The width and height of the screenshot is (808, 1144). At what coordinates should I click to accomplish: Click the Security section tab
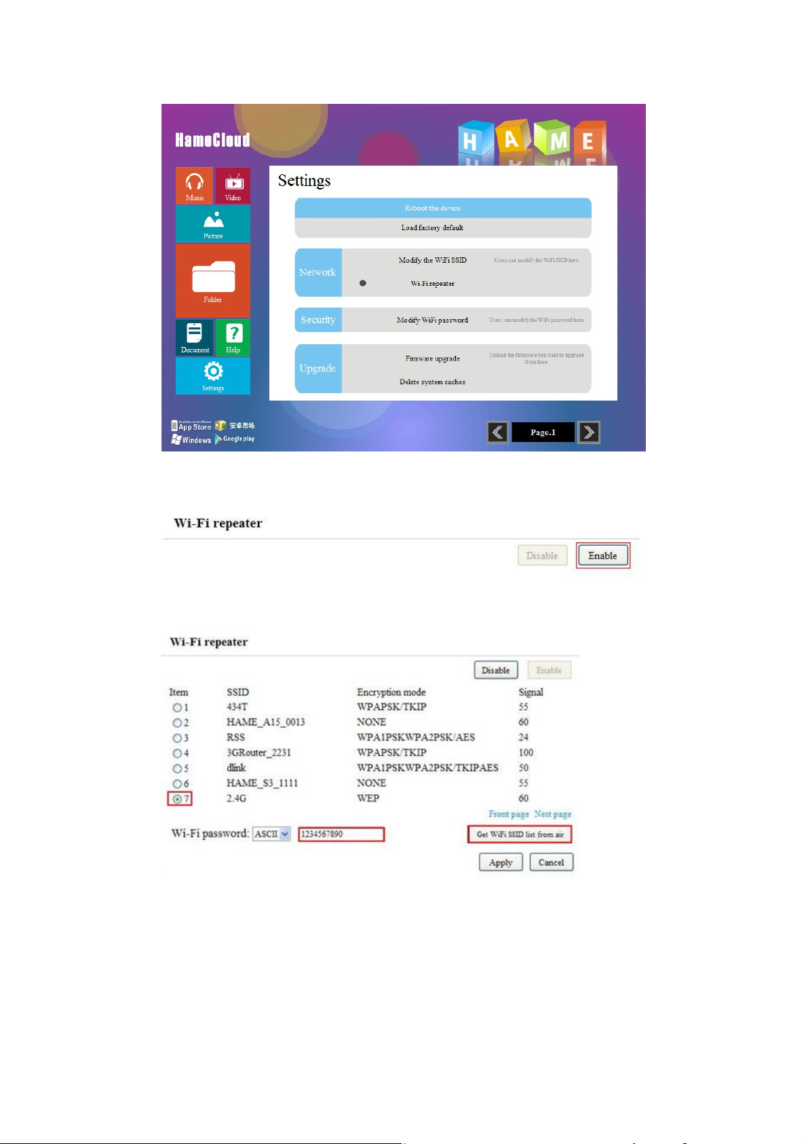tap(318, 320)
